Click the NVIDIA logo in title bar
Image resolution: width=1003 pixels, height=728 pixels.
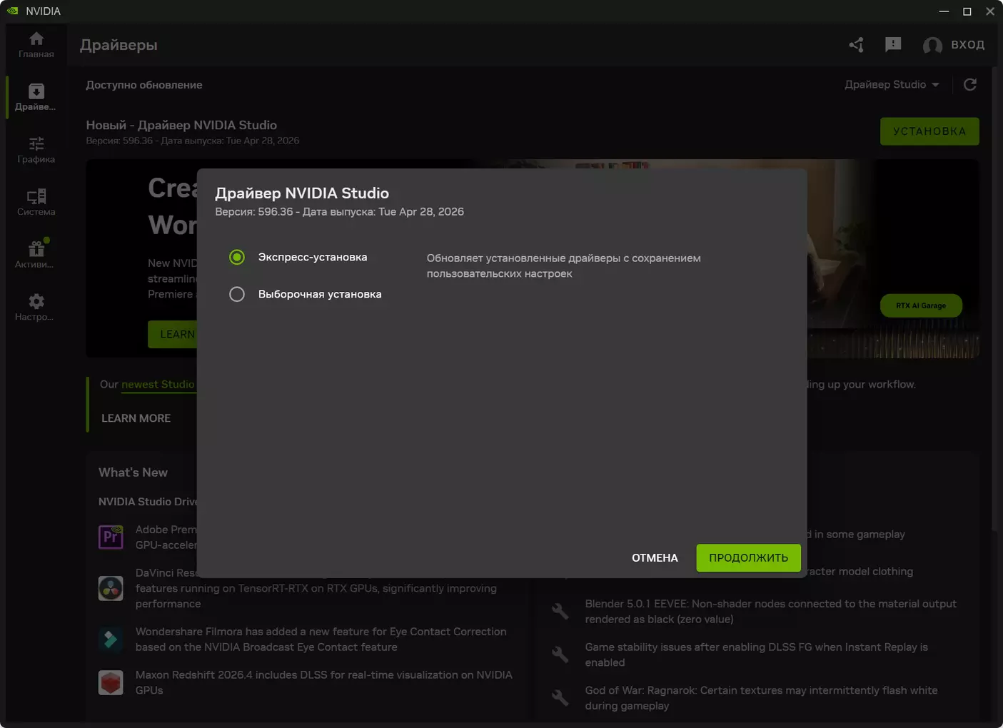[x=12, y=11]
